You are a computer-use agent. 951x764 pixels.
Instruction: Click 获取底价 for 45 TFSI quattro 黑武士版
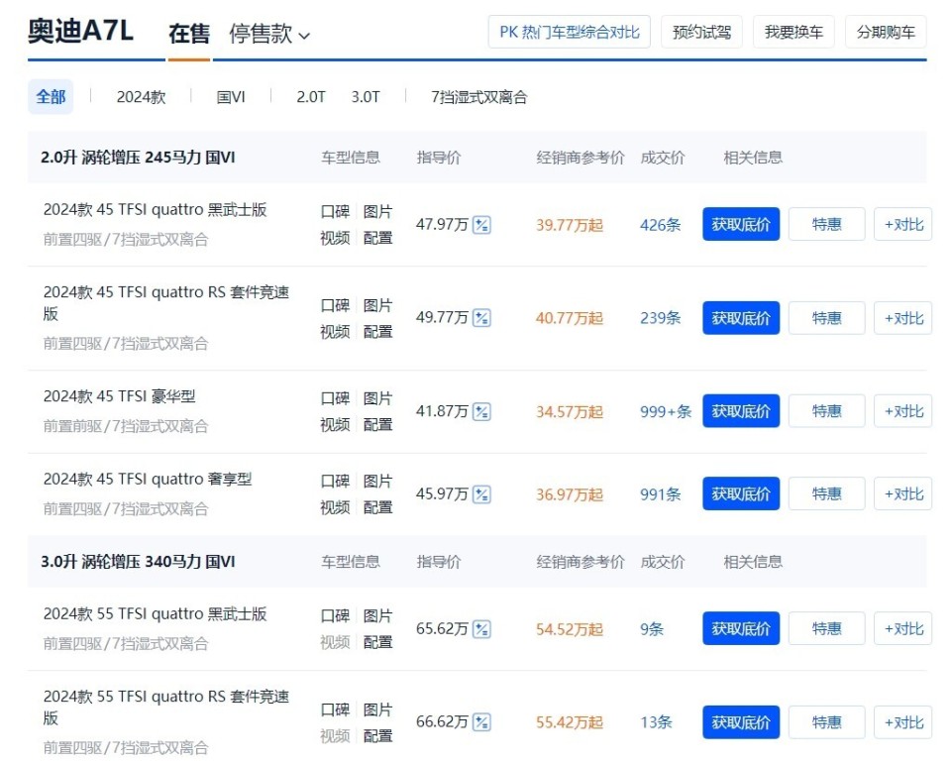[x=740, y=225]
